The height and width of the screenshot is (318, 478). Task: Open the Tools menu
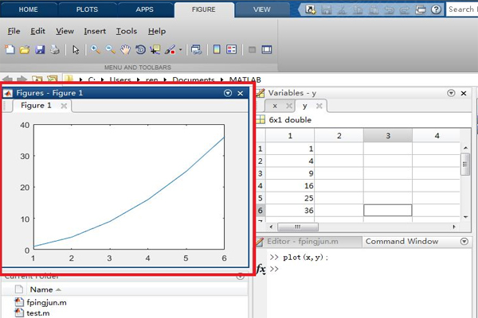tap(126, 31)
